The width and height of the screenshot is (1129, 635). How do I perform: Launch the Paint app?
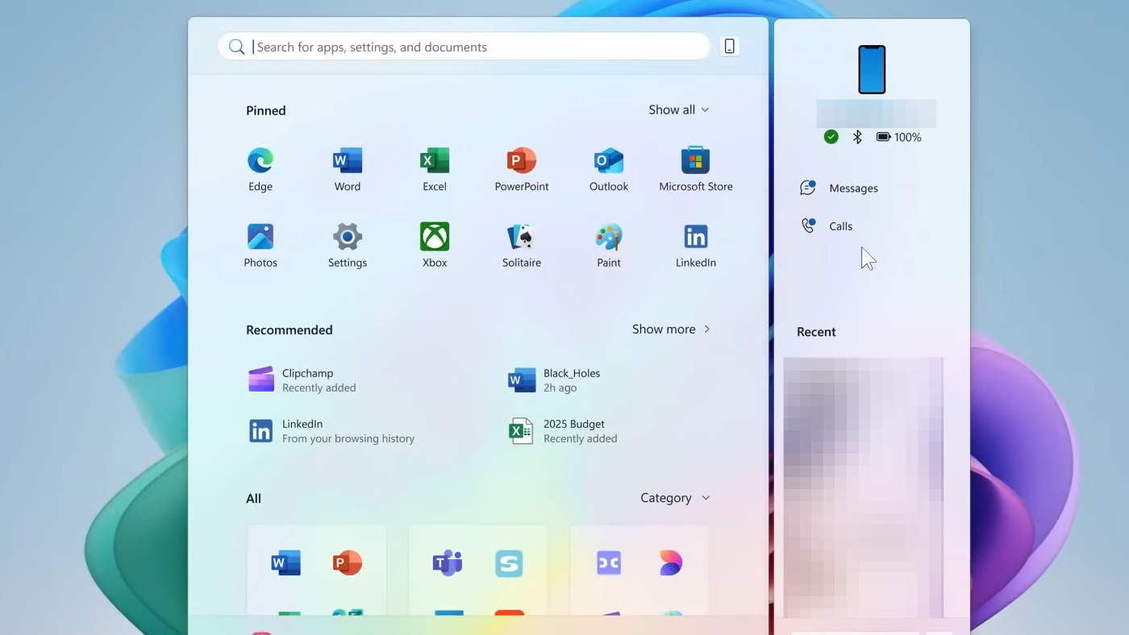click(x=608, y=246)
